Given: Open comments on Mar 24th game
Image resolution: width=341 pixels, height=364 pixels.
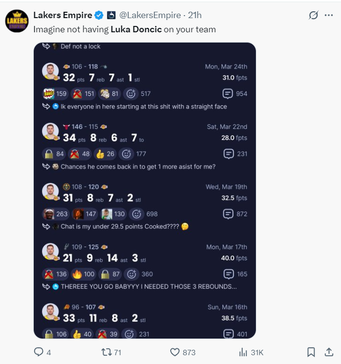Looking at the screenshot, I should coord(235,93).
